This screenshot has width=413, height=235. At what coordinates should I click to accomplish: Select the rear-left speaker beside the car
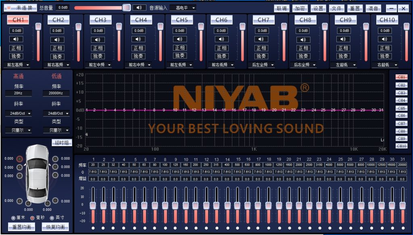19,201
